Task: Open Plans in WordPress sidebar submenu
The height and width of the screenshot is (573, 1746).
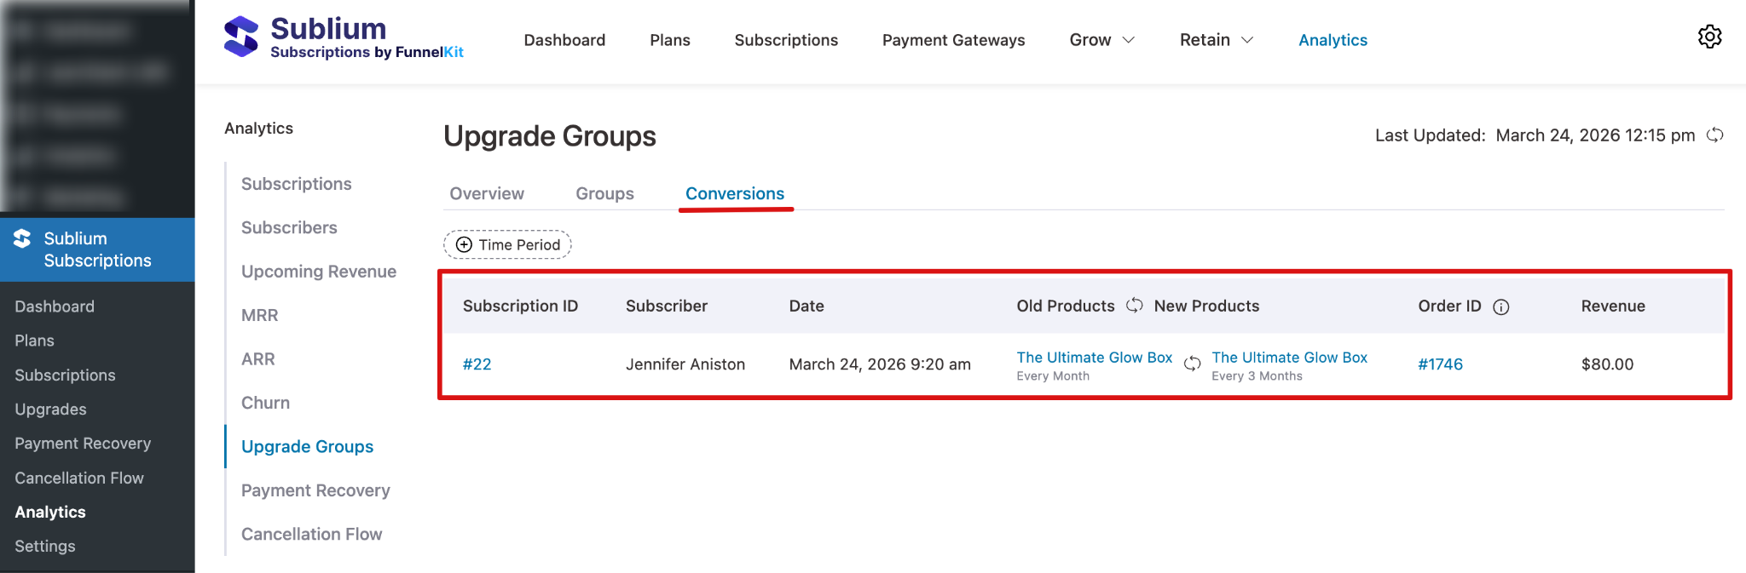Action: [x=34, y=341]
